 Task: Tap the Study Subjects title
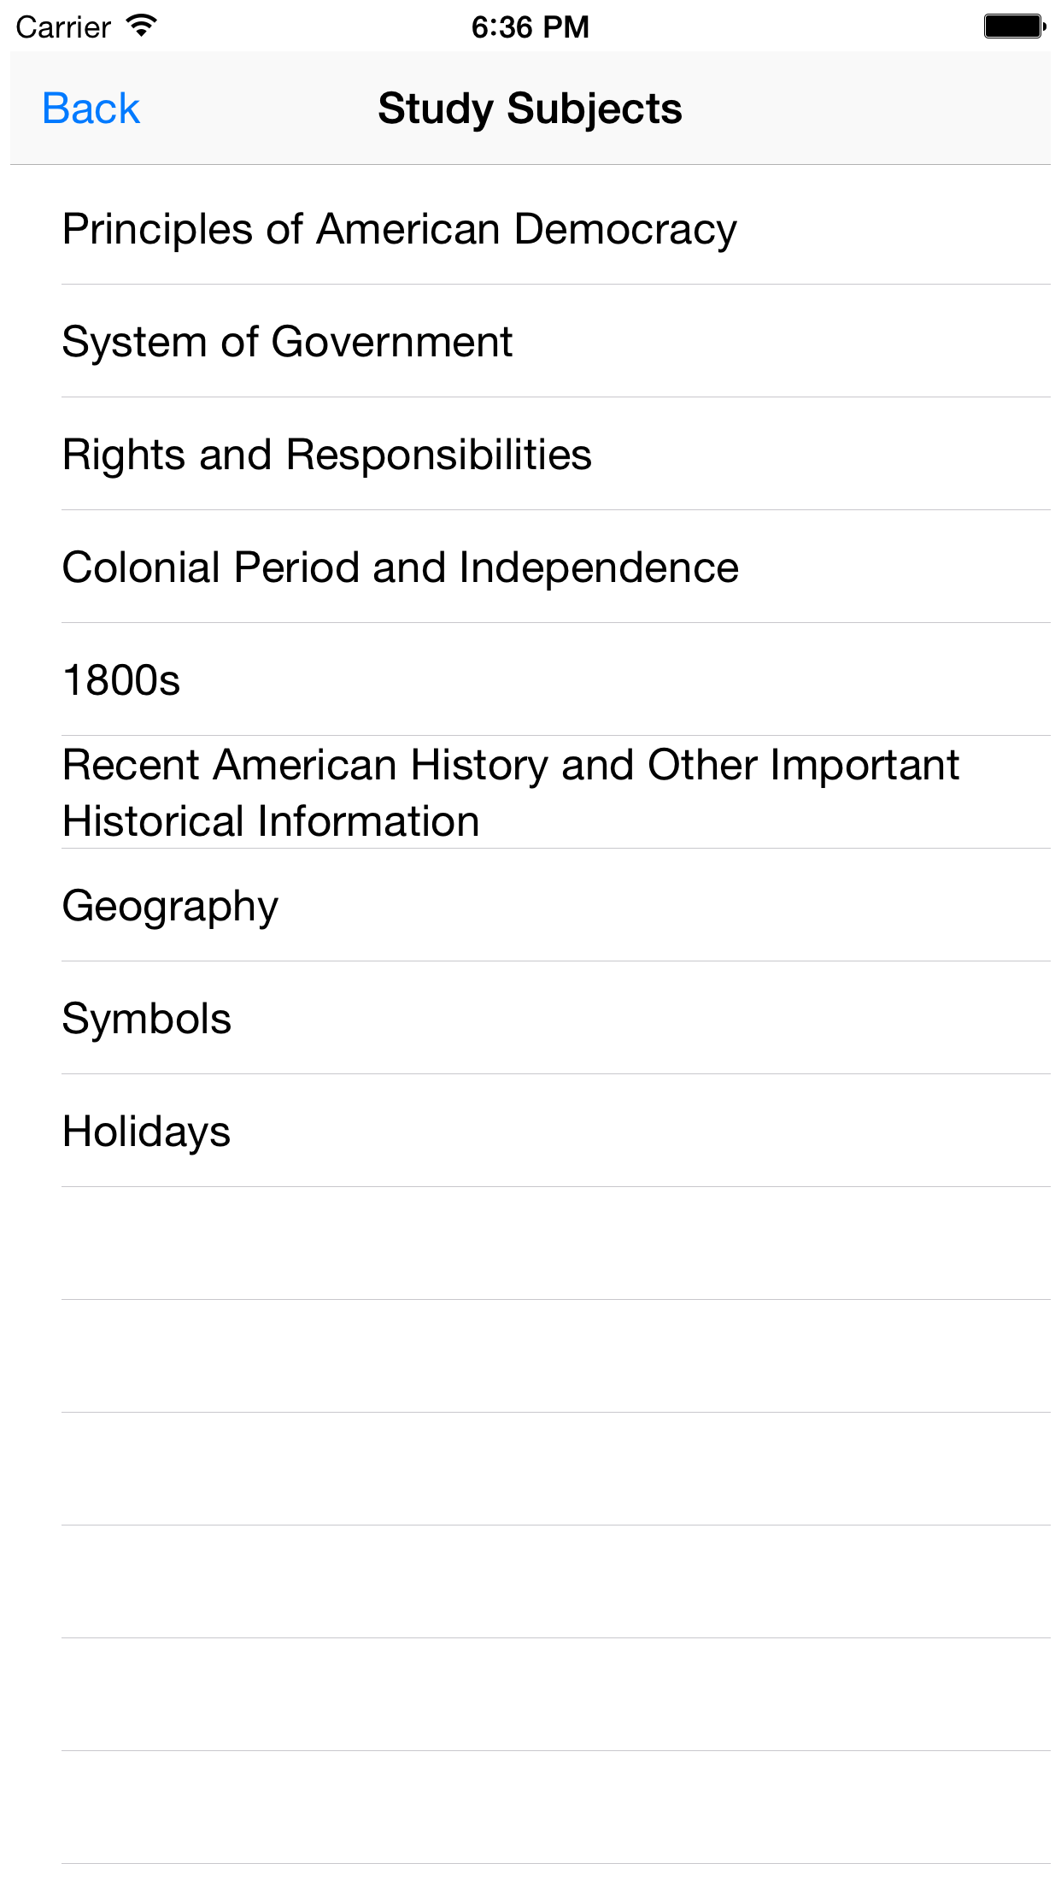530,109
